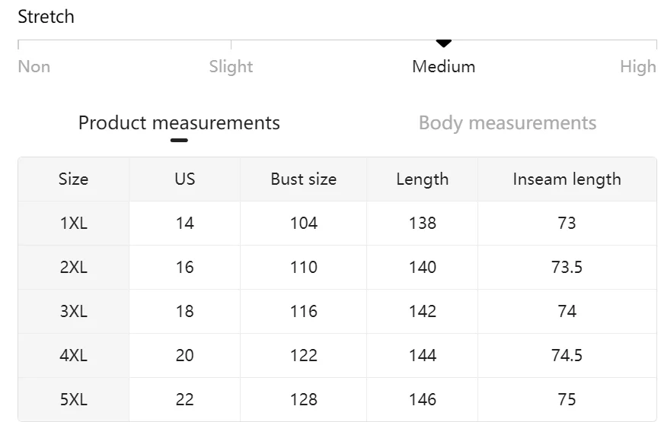Click the Length column header
This screenshot has width=661, height=422.
422,179
